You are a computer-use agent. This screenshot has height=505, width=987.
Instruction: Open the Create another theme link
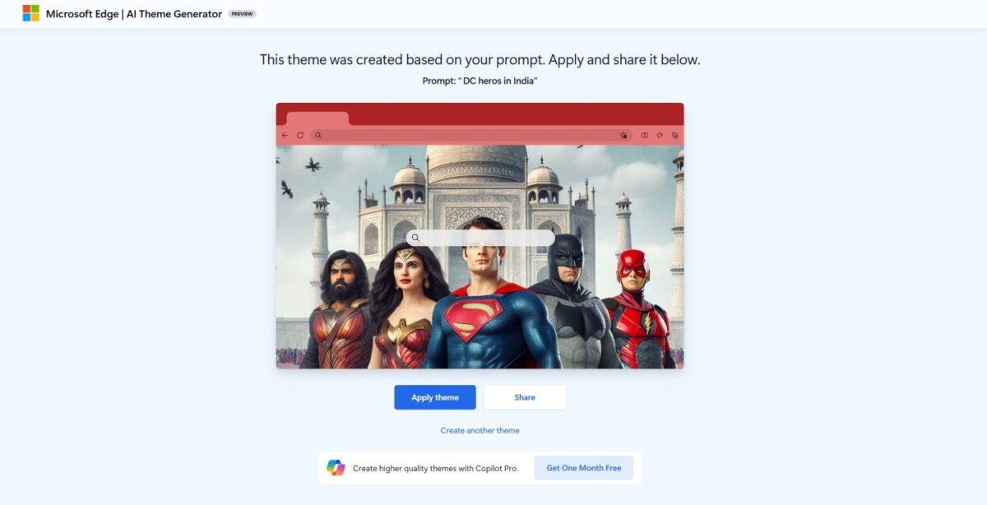click(x=480, y=430)
